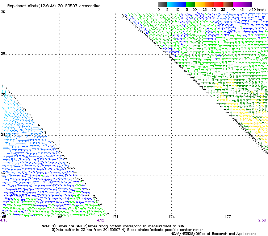Click the purple time label '4:10'
The image size is (268, 236).
point(4,220)
